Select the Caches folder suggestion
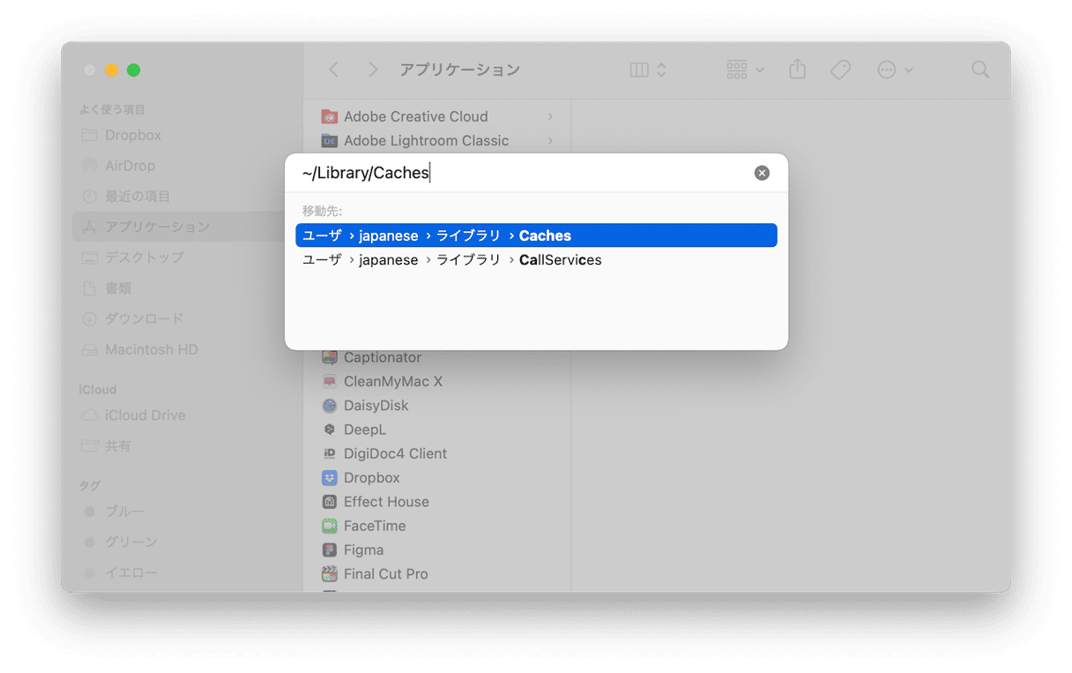Screen dimensions: 1072x673 tap(536, 236)
